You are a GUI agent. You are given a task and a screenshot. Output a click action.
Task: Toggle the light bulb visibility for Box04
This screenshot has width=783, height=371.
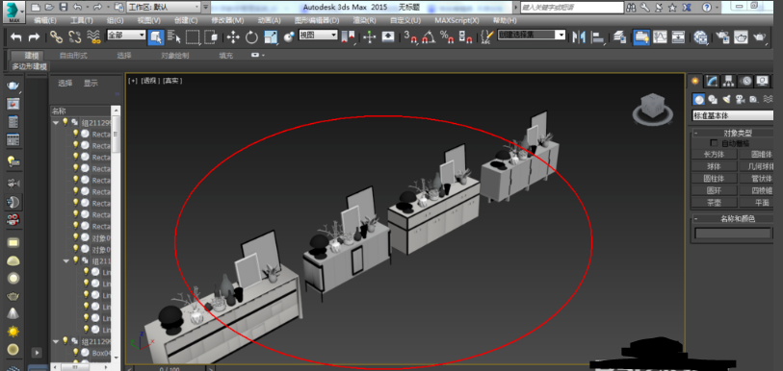click(75, 352)
